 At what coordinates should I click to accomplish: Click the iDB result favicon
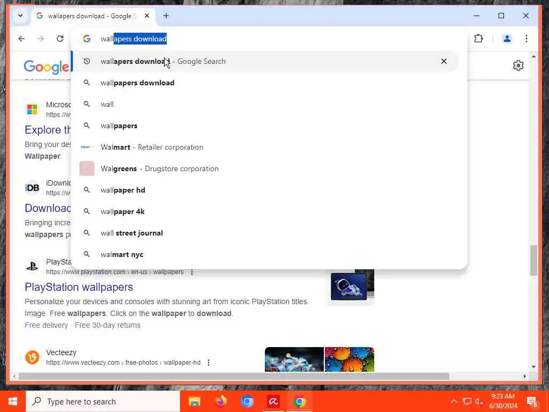pyautogui.click(x=32, y=188)
